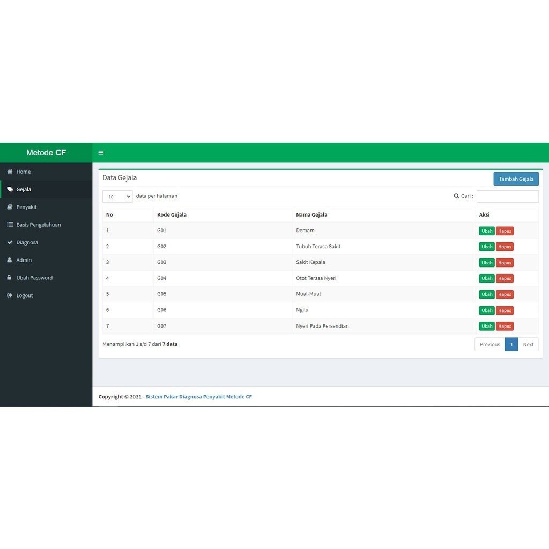
Task: Click the Cari search input field
Action: coord(507,196)
